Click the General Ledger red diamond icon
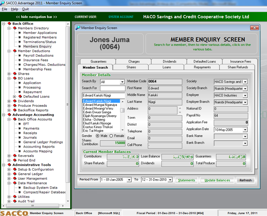The image size is (267, 216). [x=15, y=174]
